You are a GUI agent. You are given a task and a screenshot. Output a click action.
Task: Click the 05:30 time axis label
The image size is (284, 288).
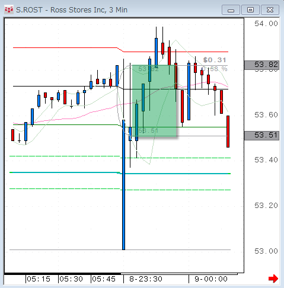point(71,279)
